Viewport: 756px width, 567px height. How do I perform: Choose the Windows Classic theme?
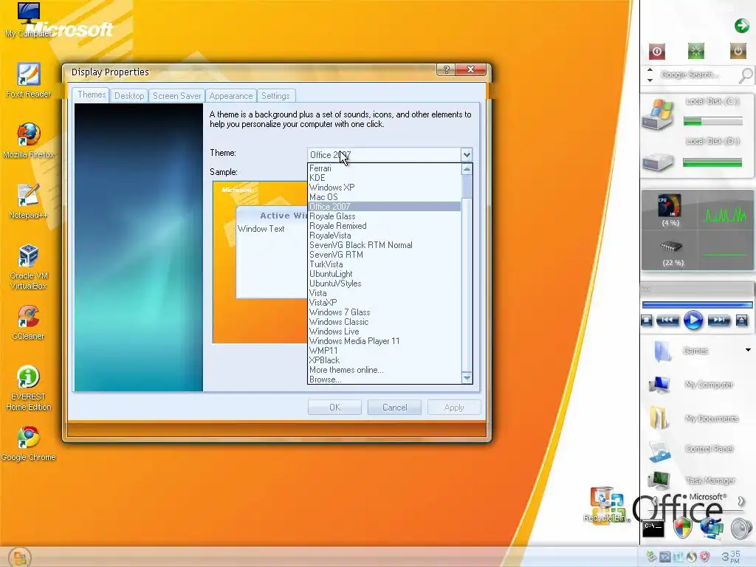pyautogui.click(x=384, y=322)
